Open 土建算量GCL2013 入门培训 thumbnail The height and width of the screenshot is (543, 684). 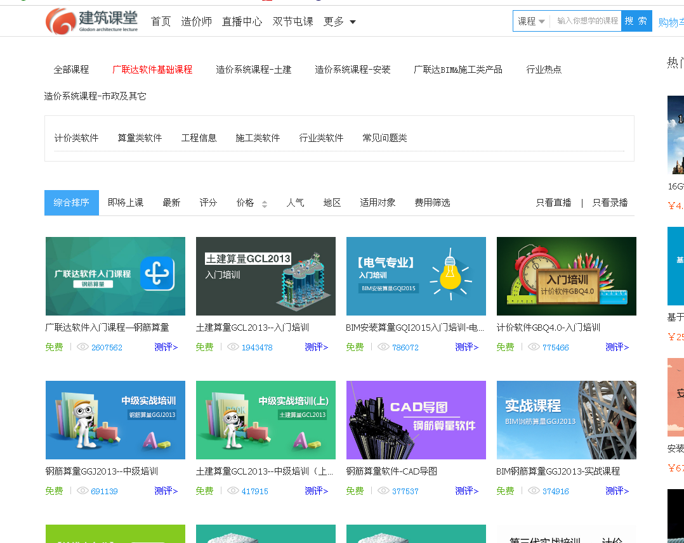pyautogui.click(x=266, y=276)
